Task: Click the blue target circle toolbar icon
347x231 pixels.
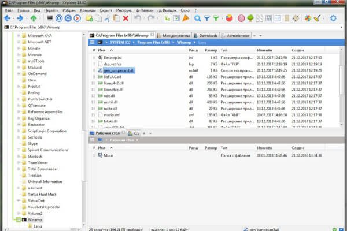Action: coord(59,18)
